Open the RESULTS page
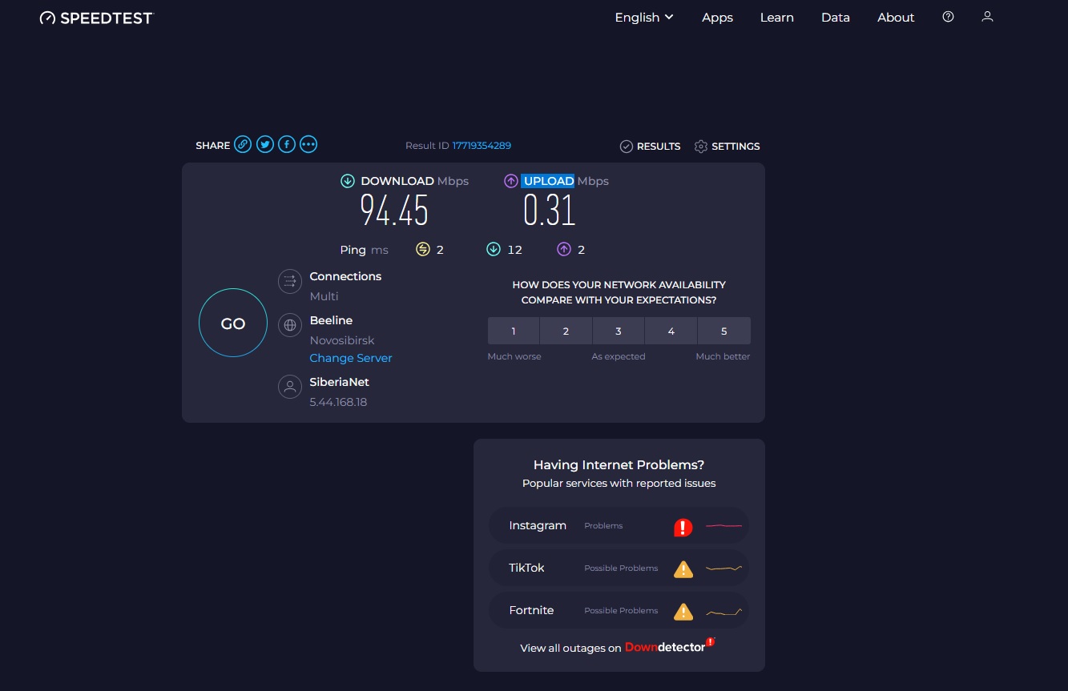1068x691 pixels. (650, 147)
